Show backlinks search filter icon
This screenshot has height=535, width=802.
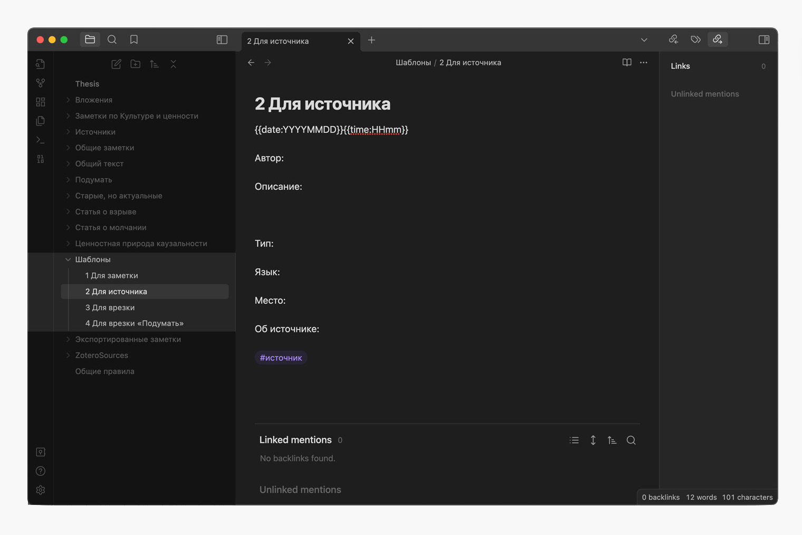click(631, 440)
